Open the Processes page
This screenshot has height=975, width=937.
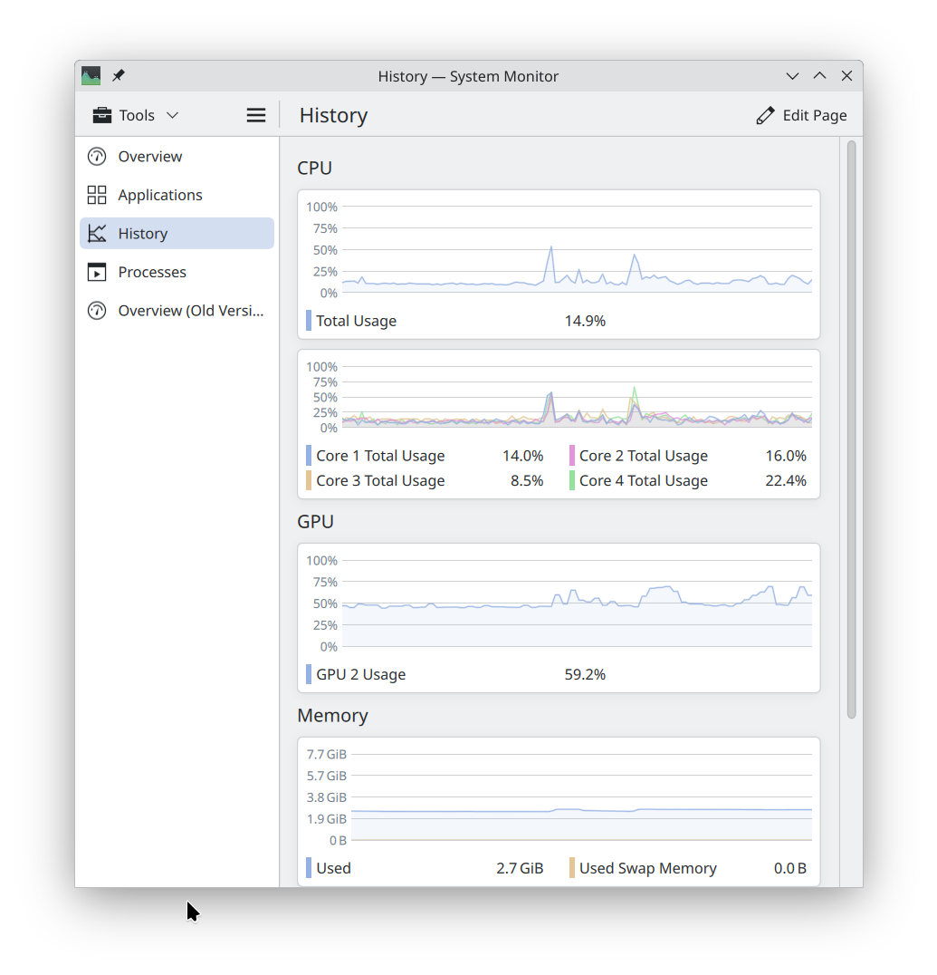[x=152, y=272]
